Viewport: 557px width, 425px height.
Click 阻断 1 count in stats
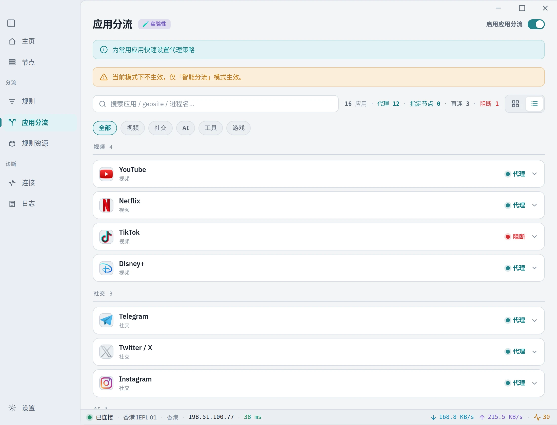[x=489, y=104]
